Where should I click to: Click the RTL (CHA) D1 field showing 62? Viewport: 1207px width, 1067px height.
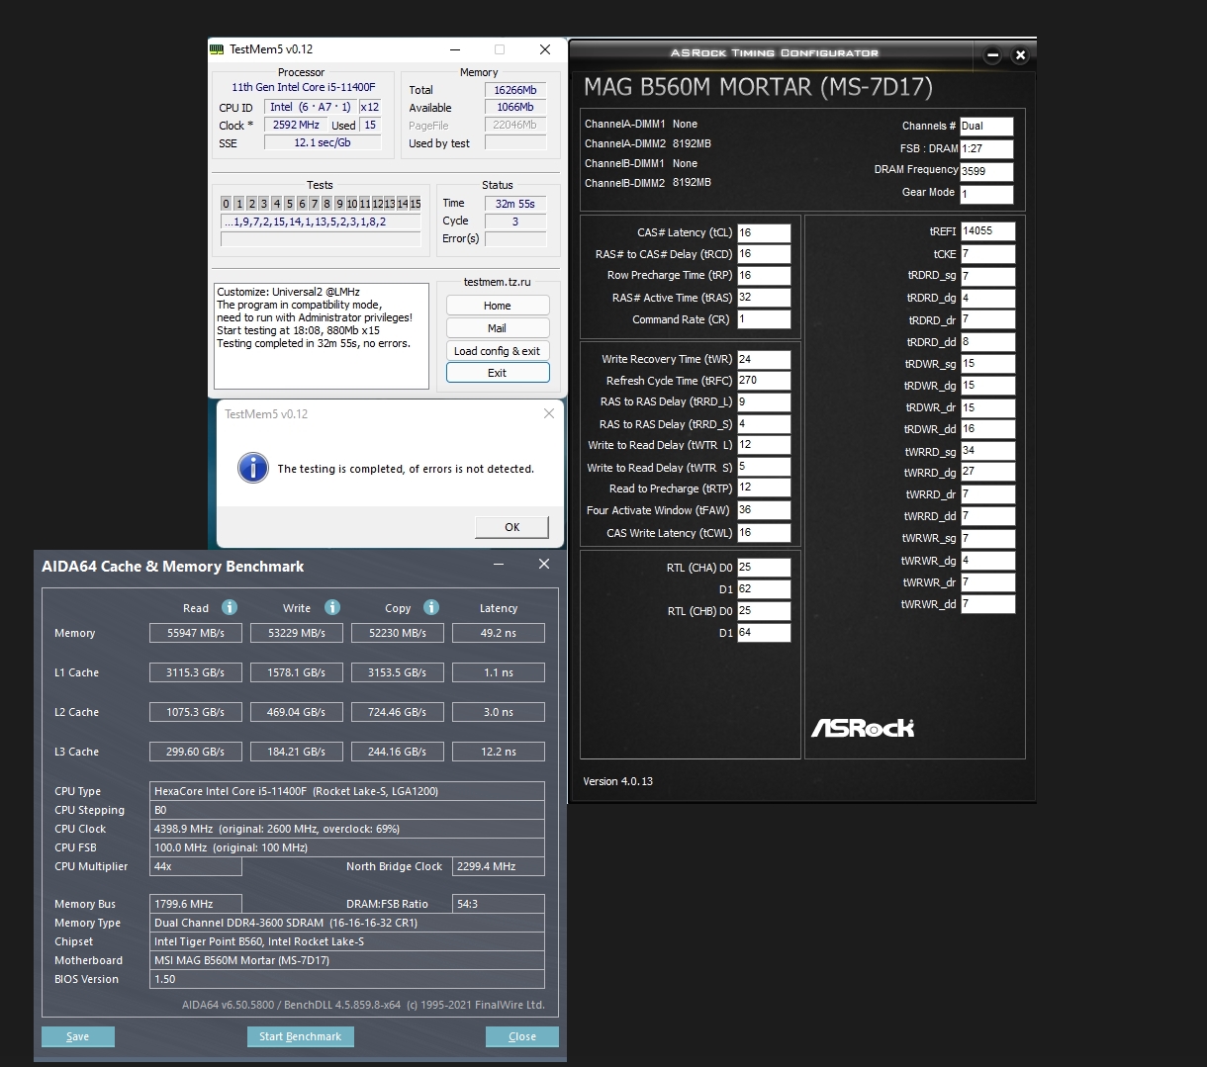click(x=764, y=589)
